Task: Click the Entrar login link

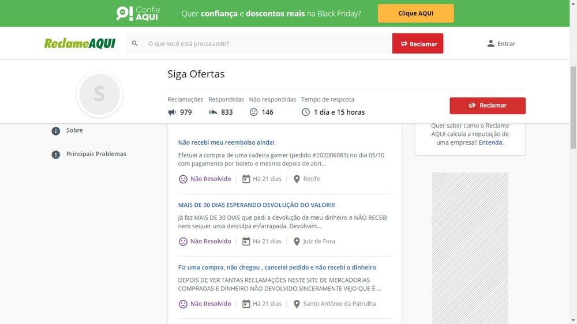Action: point(506,43)
